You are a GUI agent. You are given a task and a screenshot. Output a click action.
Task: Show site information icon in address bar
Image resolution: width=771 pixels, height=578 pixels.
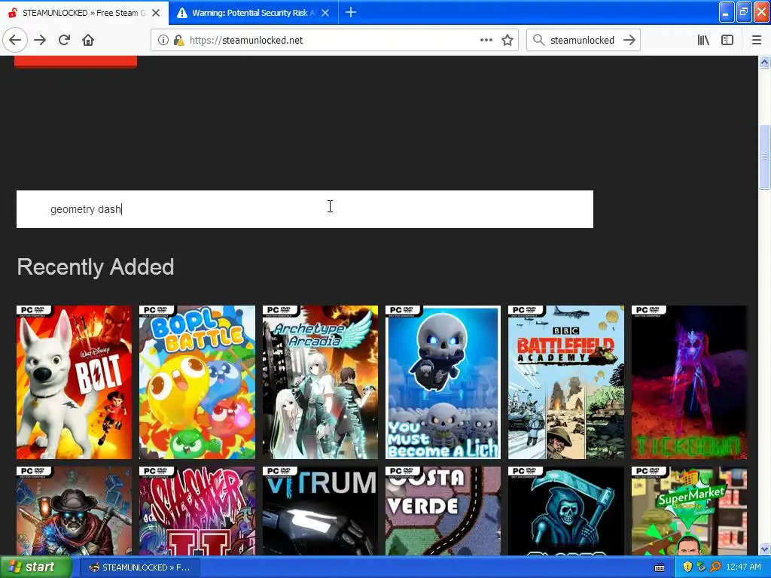[x=163, y=41]
